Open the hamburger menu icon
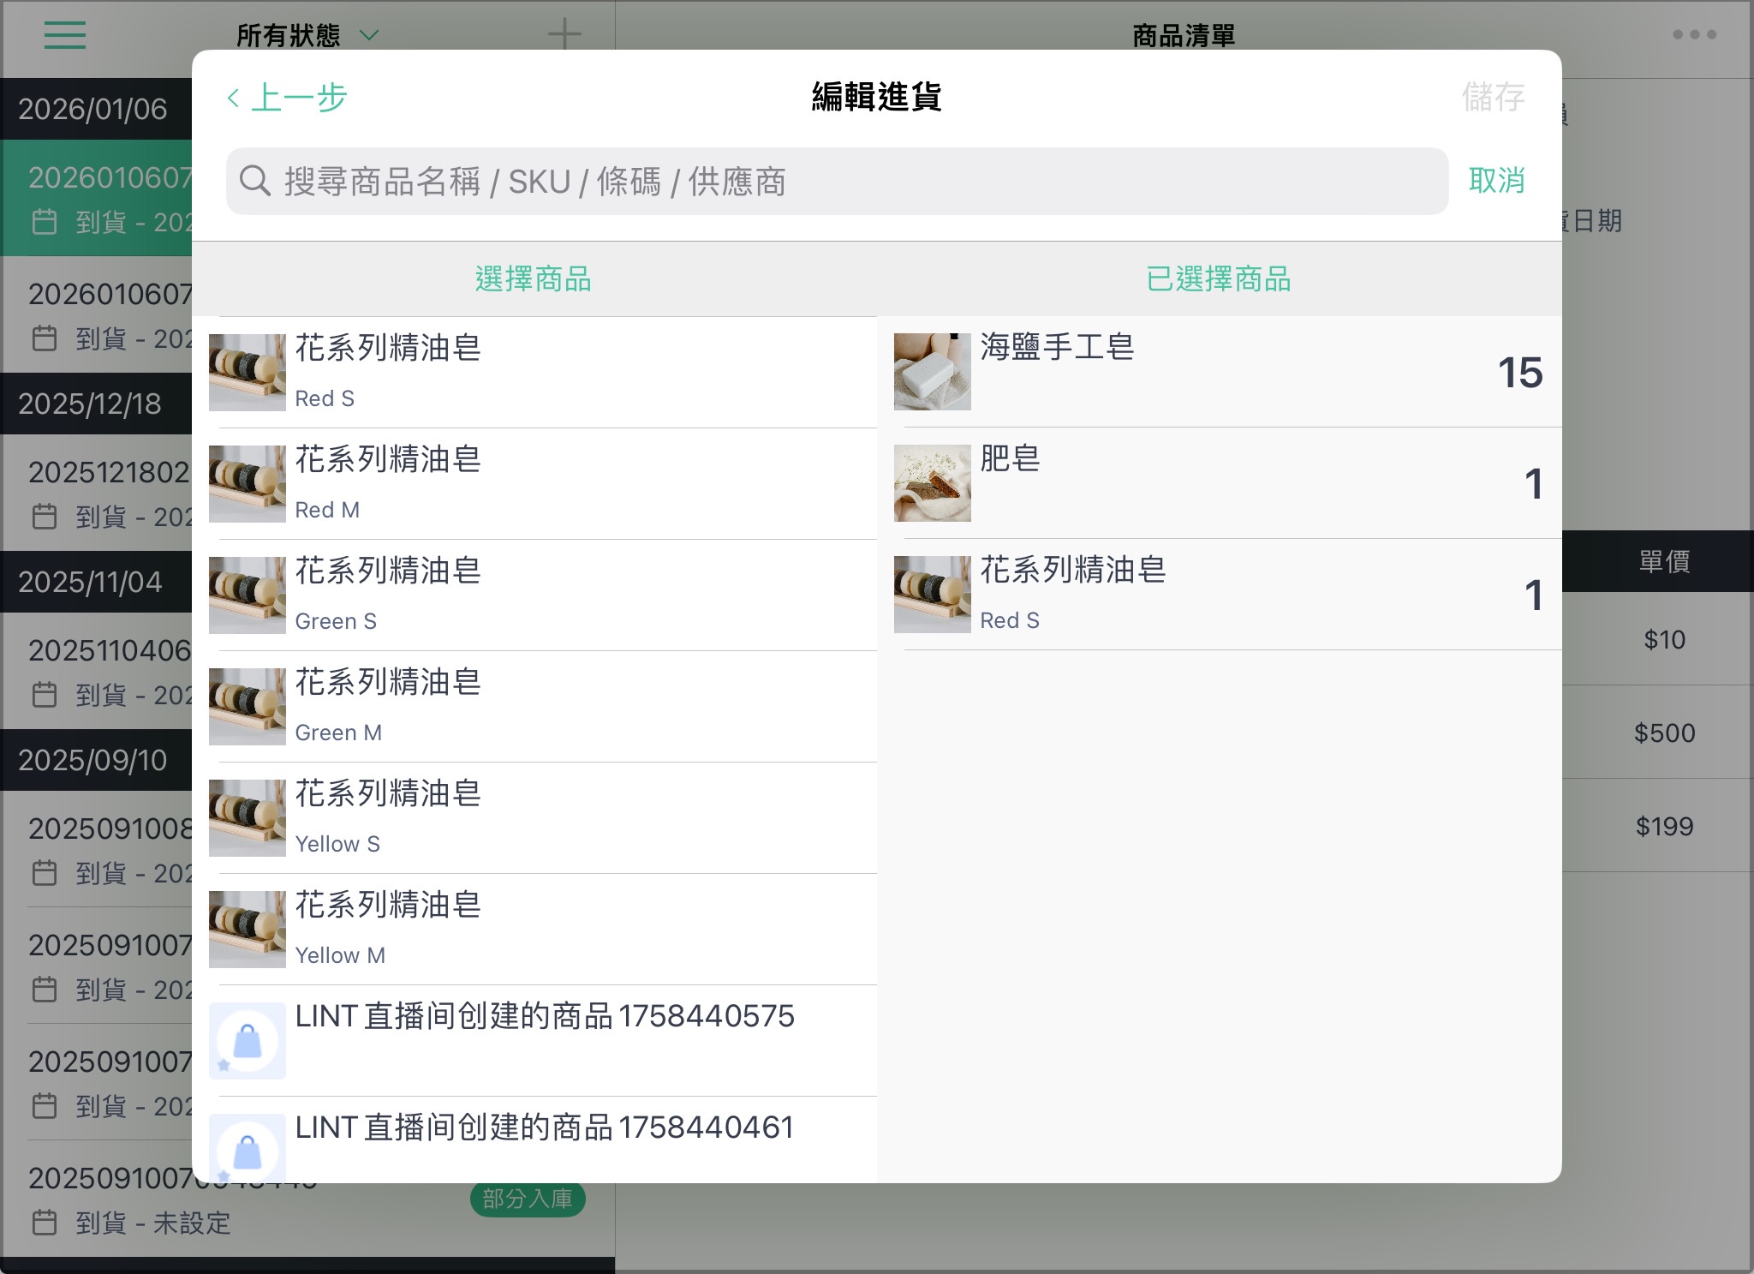 65,35
